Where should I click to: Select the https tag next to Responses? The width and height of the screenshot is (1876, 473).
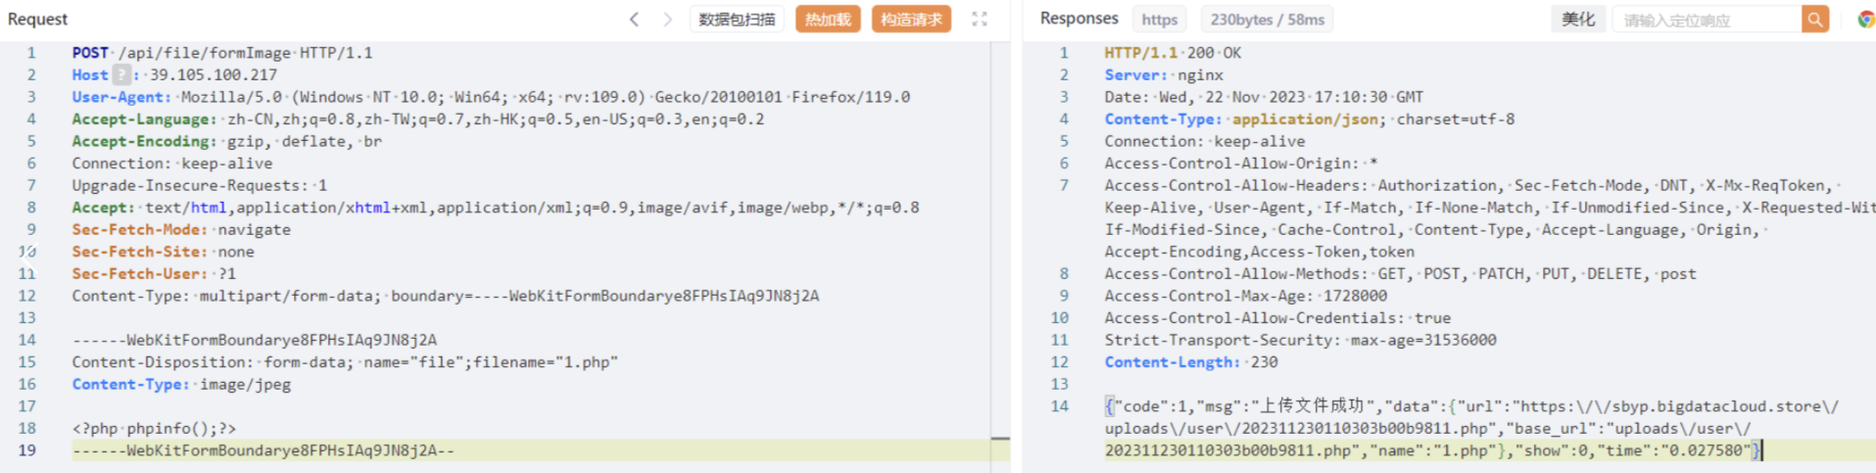coord(1160,19)
